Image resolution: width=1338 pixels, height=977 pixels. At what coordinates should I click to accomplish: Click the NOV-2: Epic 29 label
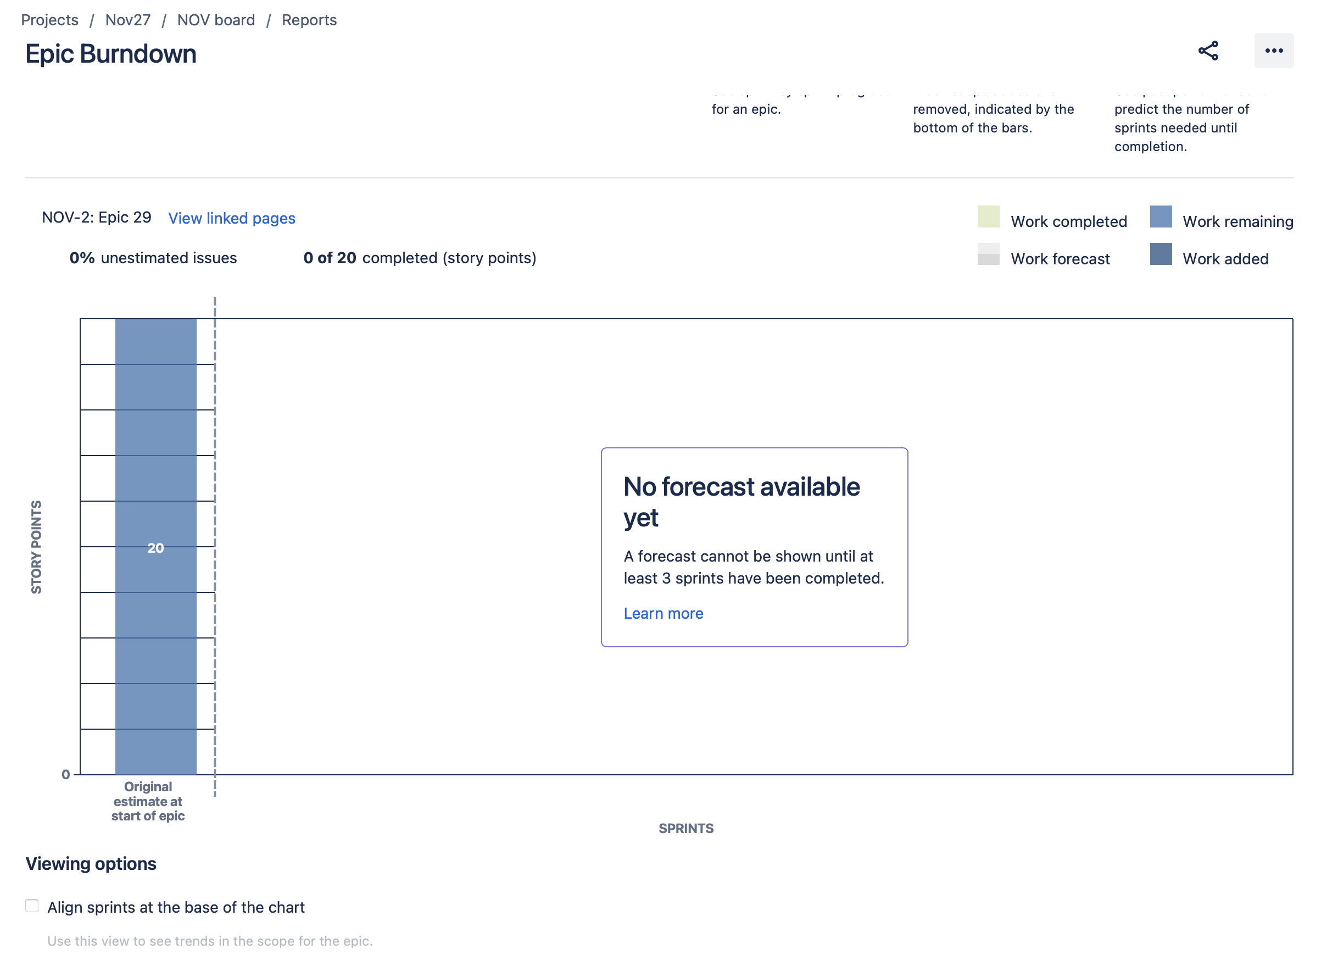96,218
